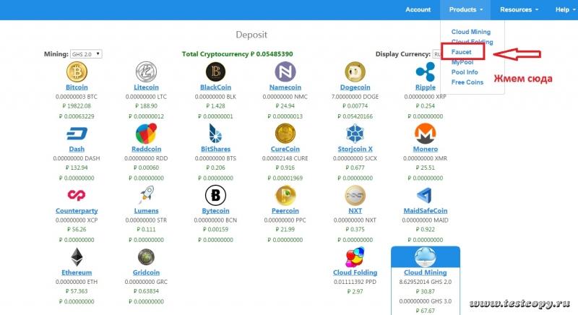Expand the Resources menu
578x315 pixels.
pos(519,9)
